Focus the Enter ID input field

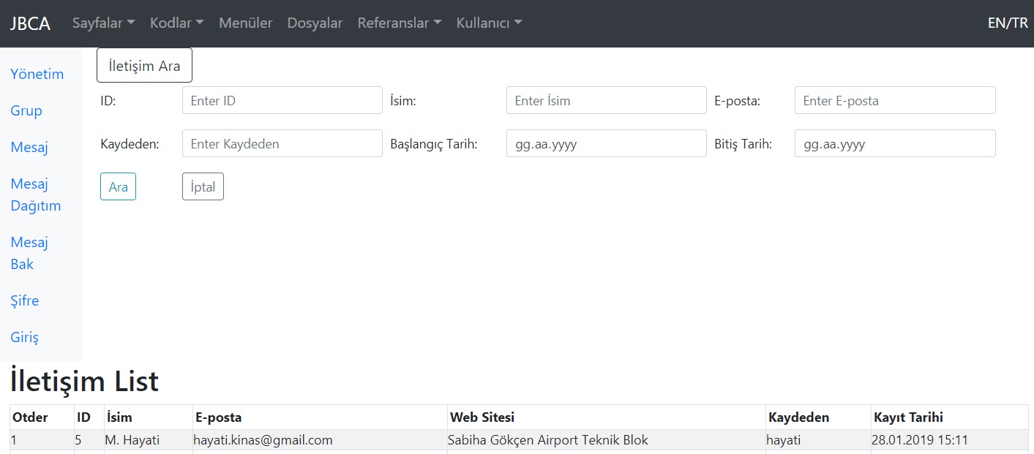pos(282,100)
